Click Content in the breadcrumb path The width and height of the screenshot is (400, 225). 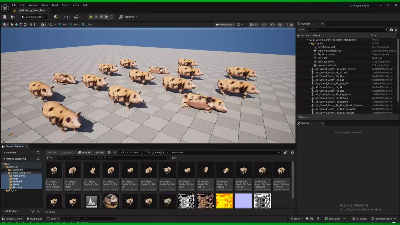pos(134,153)
